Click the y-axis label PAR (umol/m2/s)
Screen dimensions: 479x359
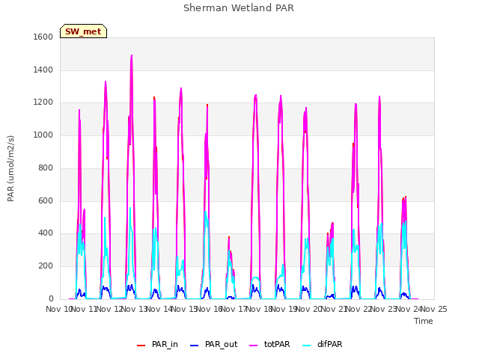coord(10,168)
